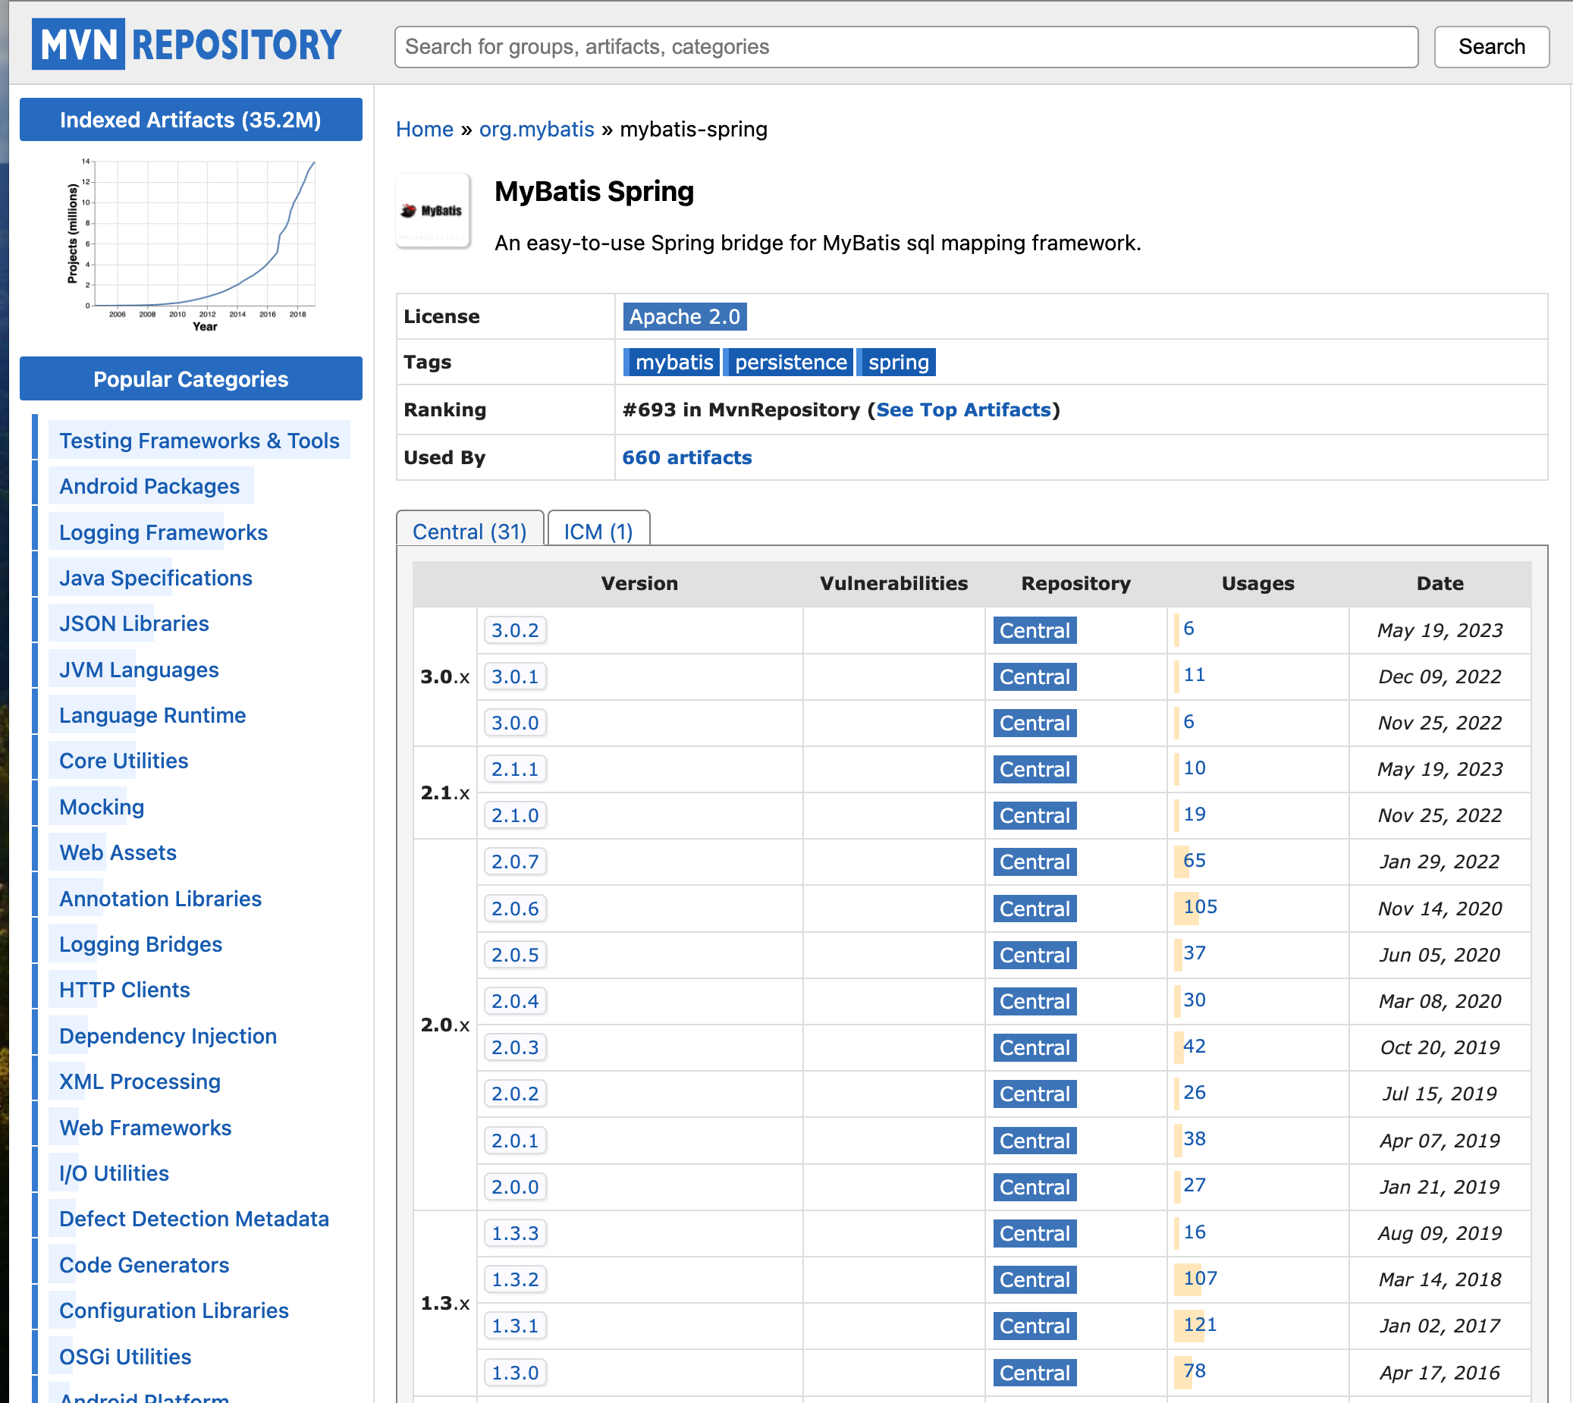The height and width of the screenshot is (1403, 1573).
Task: Click the indexed artifacts growth chart
Action: pos(191,244)
